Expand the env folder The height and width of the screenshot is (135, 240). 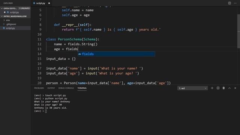tap(8, 20)
